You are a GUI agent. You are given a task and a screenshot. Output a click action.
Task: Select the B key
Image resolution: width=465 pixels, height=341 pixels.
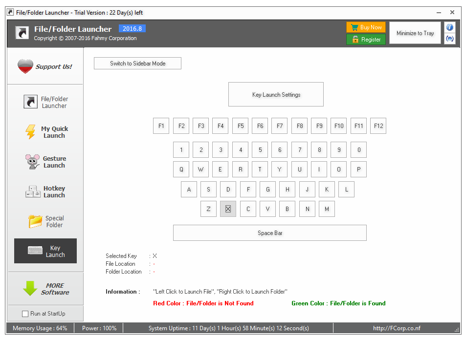pos(288,209)
